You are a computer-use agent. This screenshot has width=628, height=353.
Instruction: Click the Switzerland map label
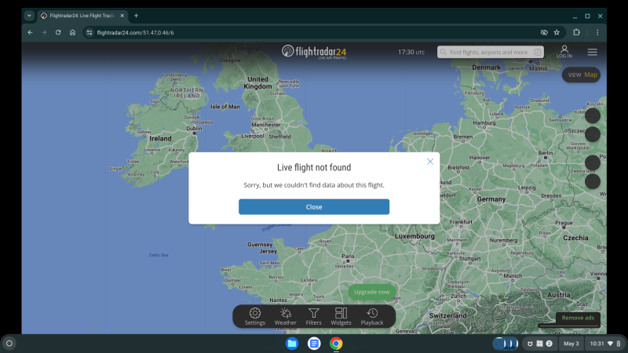447,315
